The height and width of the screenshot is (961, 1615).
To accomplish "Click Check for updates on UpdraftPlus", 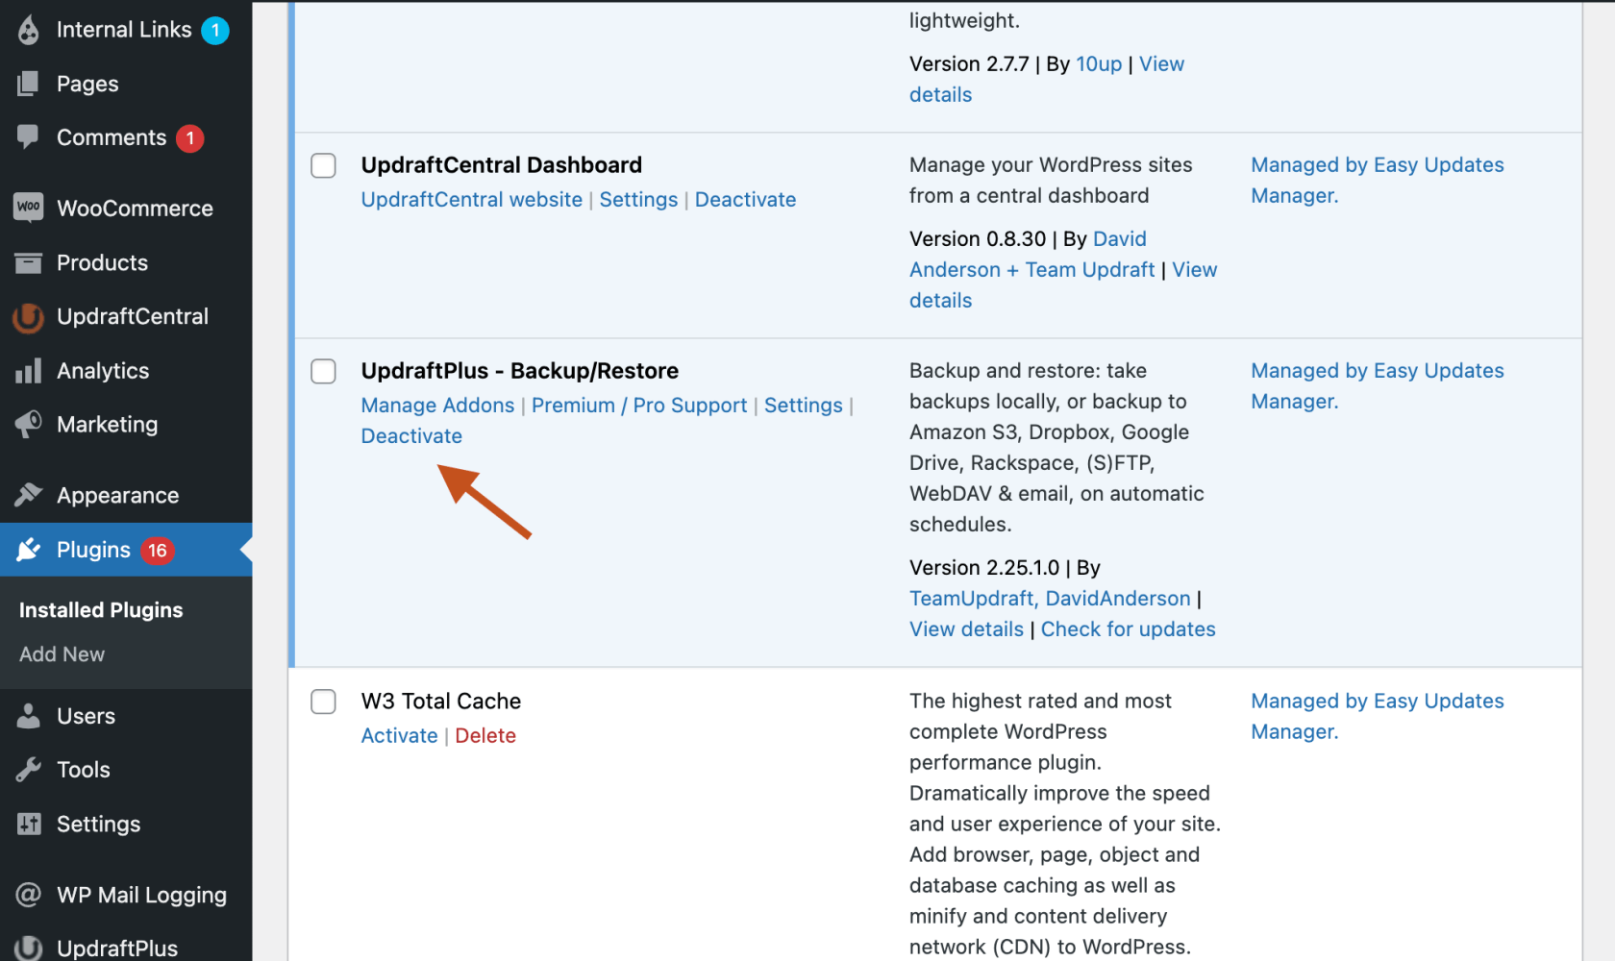I will pyautogui.click(x=1128, y=628).
